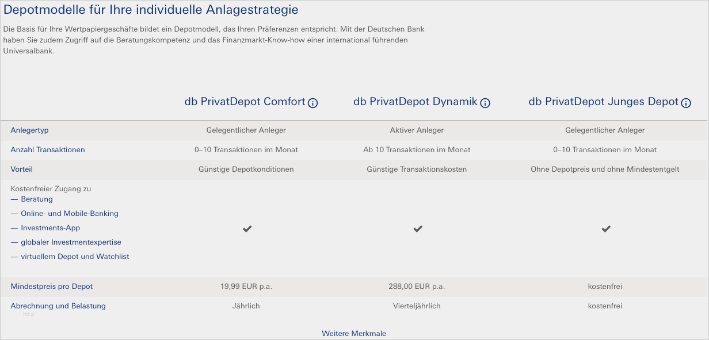709x340 pixels.
Task: Click the 'Aktiver Anleger' cell
Action: 417,130
